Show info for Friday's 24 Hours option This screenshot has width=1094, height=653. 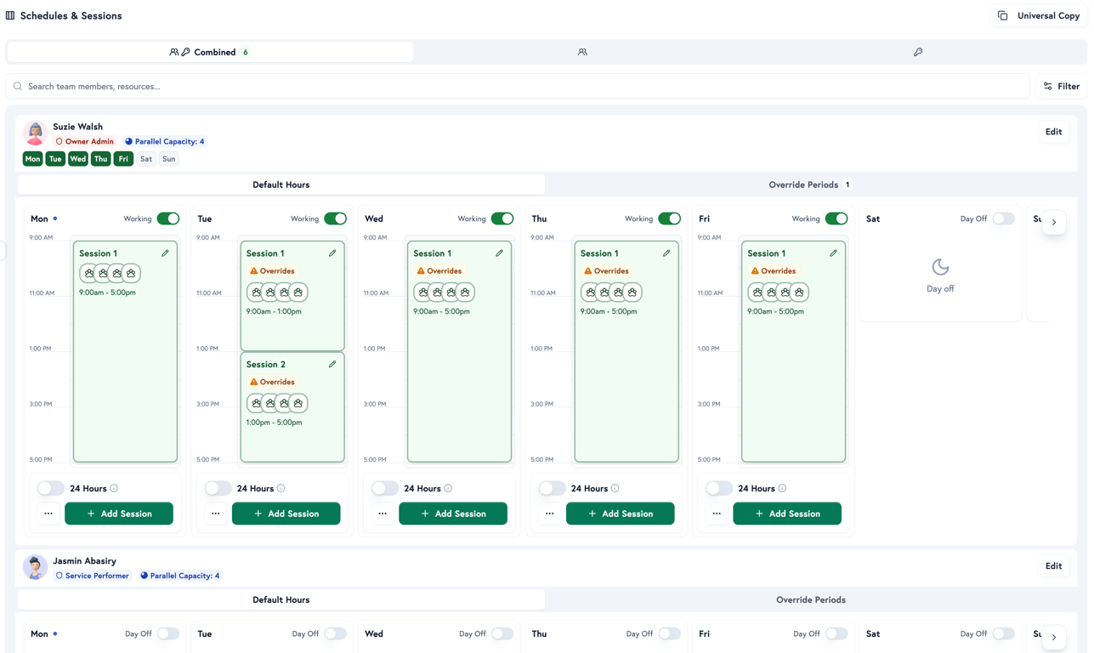coord(782,488)
